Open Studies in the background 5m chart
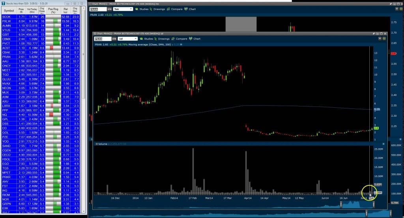The width and height of the screenshot is (404, 218). [142, 9]
